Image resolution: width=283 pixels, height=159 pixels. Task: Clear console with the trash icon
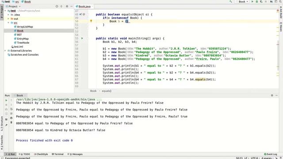click(11, 122)
